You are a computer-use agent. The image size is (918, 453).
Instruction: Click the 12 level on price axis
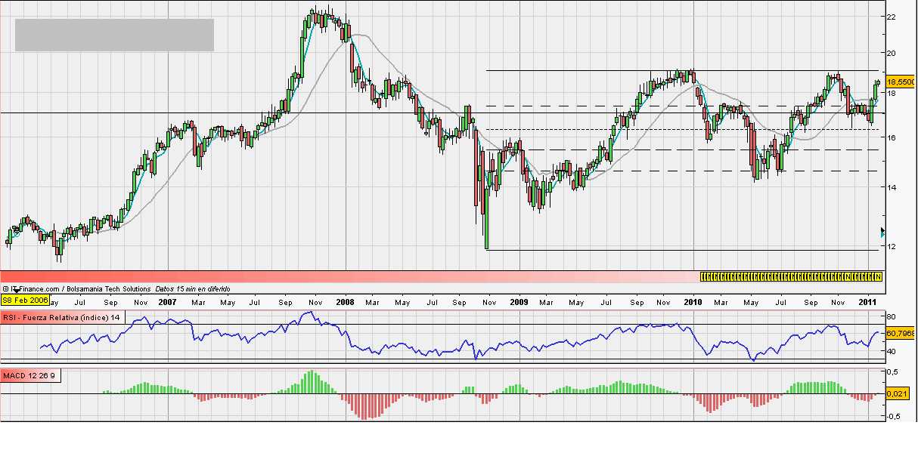892,246
